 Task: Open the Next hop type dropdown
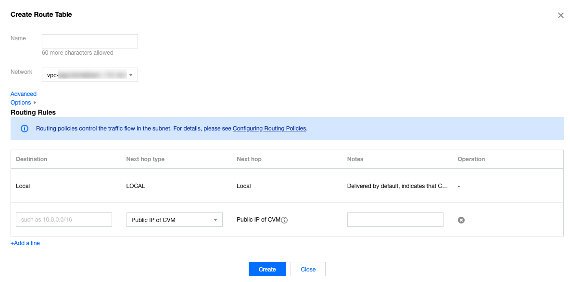point(174,220)
